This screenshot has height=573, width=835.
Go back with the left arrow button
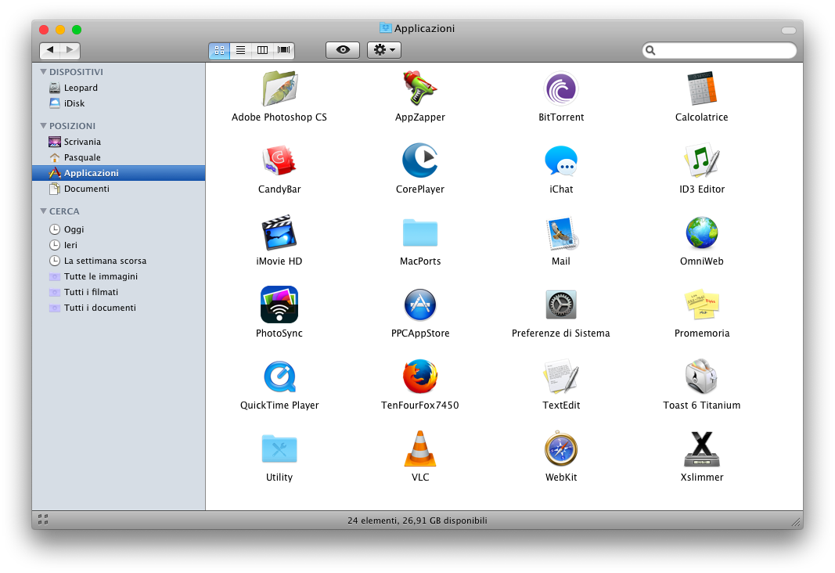[x=50, y=50]
